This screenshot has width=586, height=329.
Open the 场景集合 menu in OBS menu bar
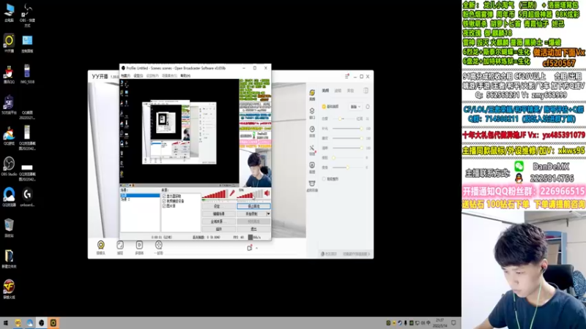169,76
